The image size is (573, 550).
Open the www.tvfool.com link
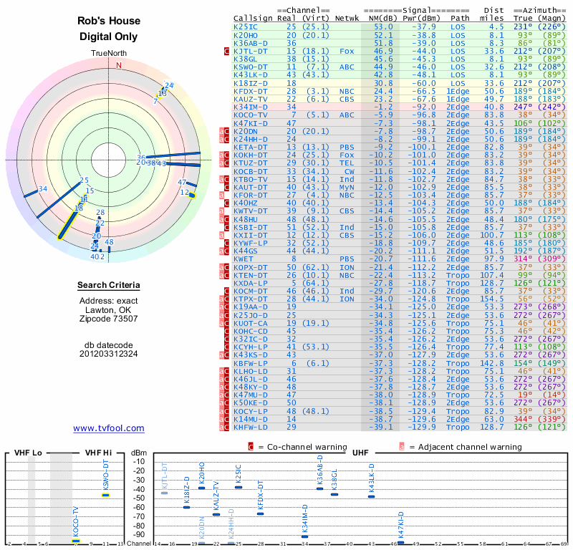point(109,428)
